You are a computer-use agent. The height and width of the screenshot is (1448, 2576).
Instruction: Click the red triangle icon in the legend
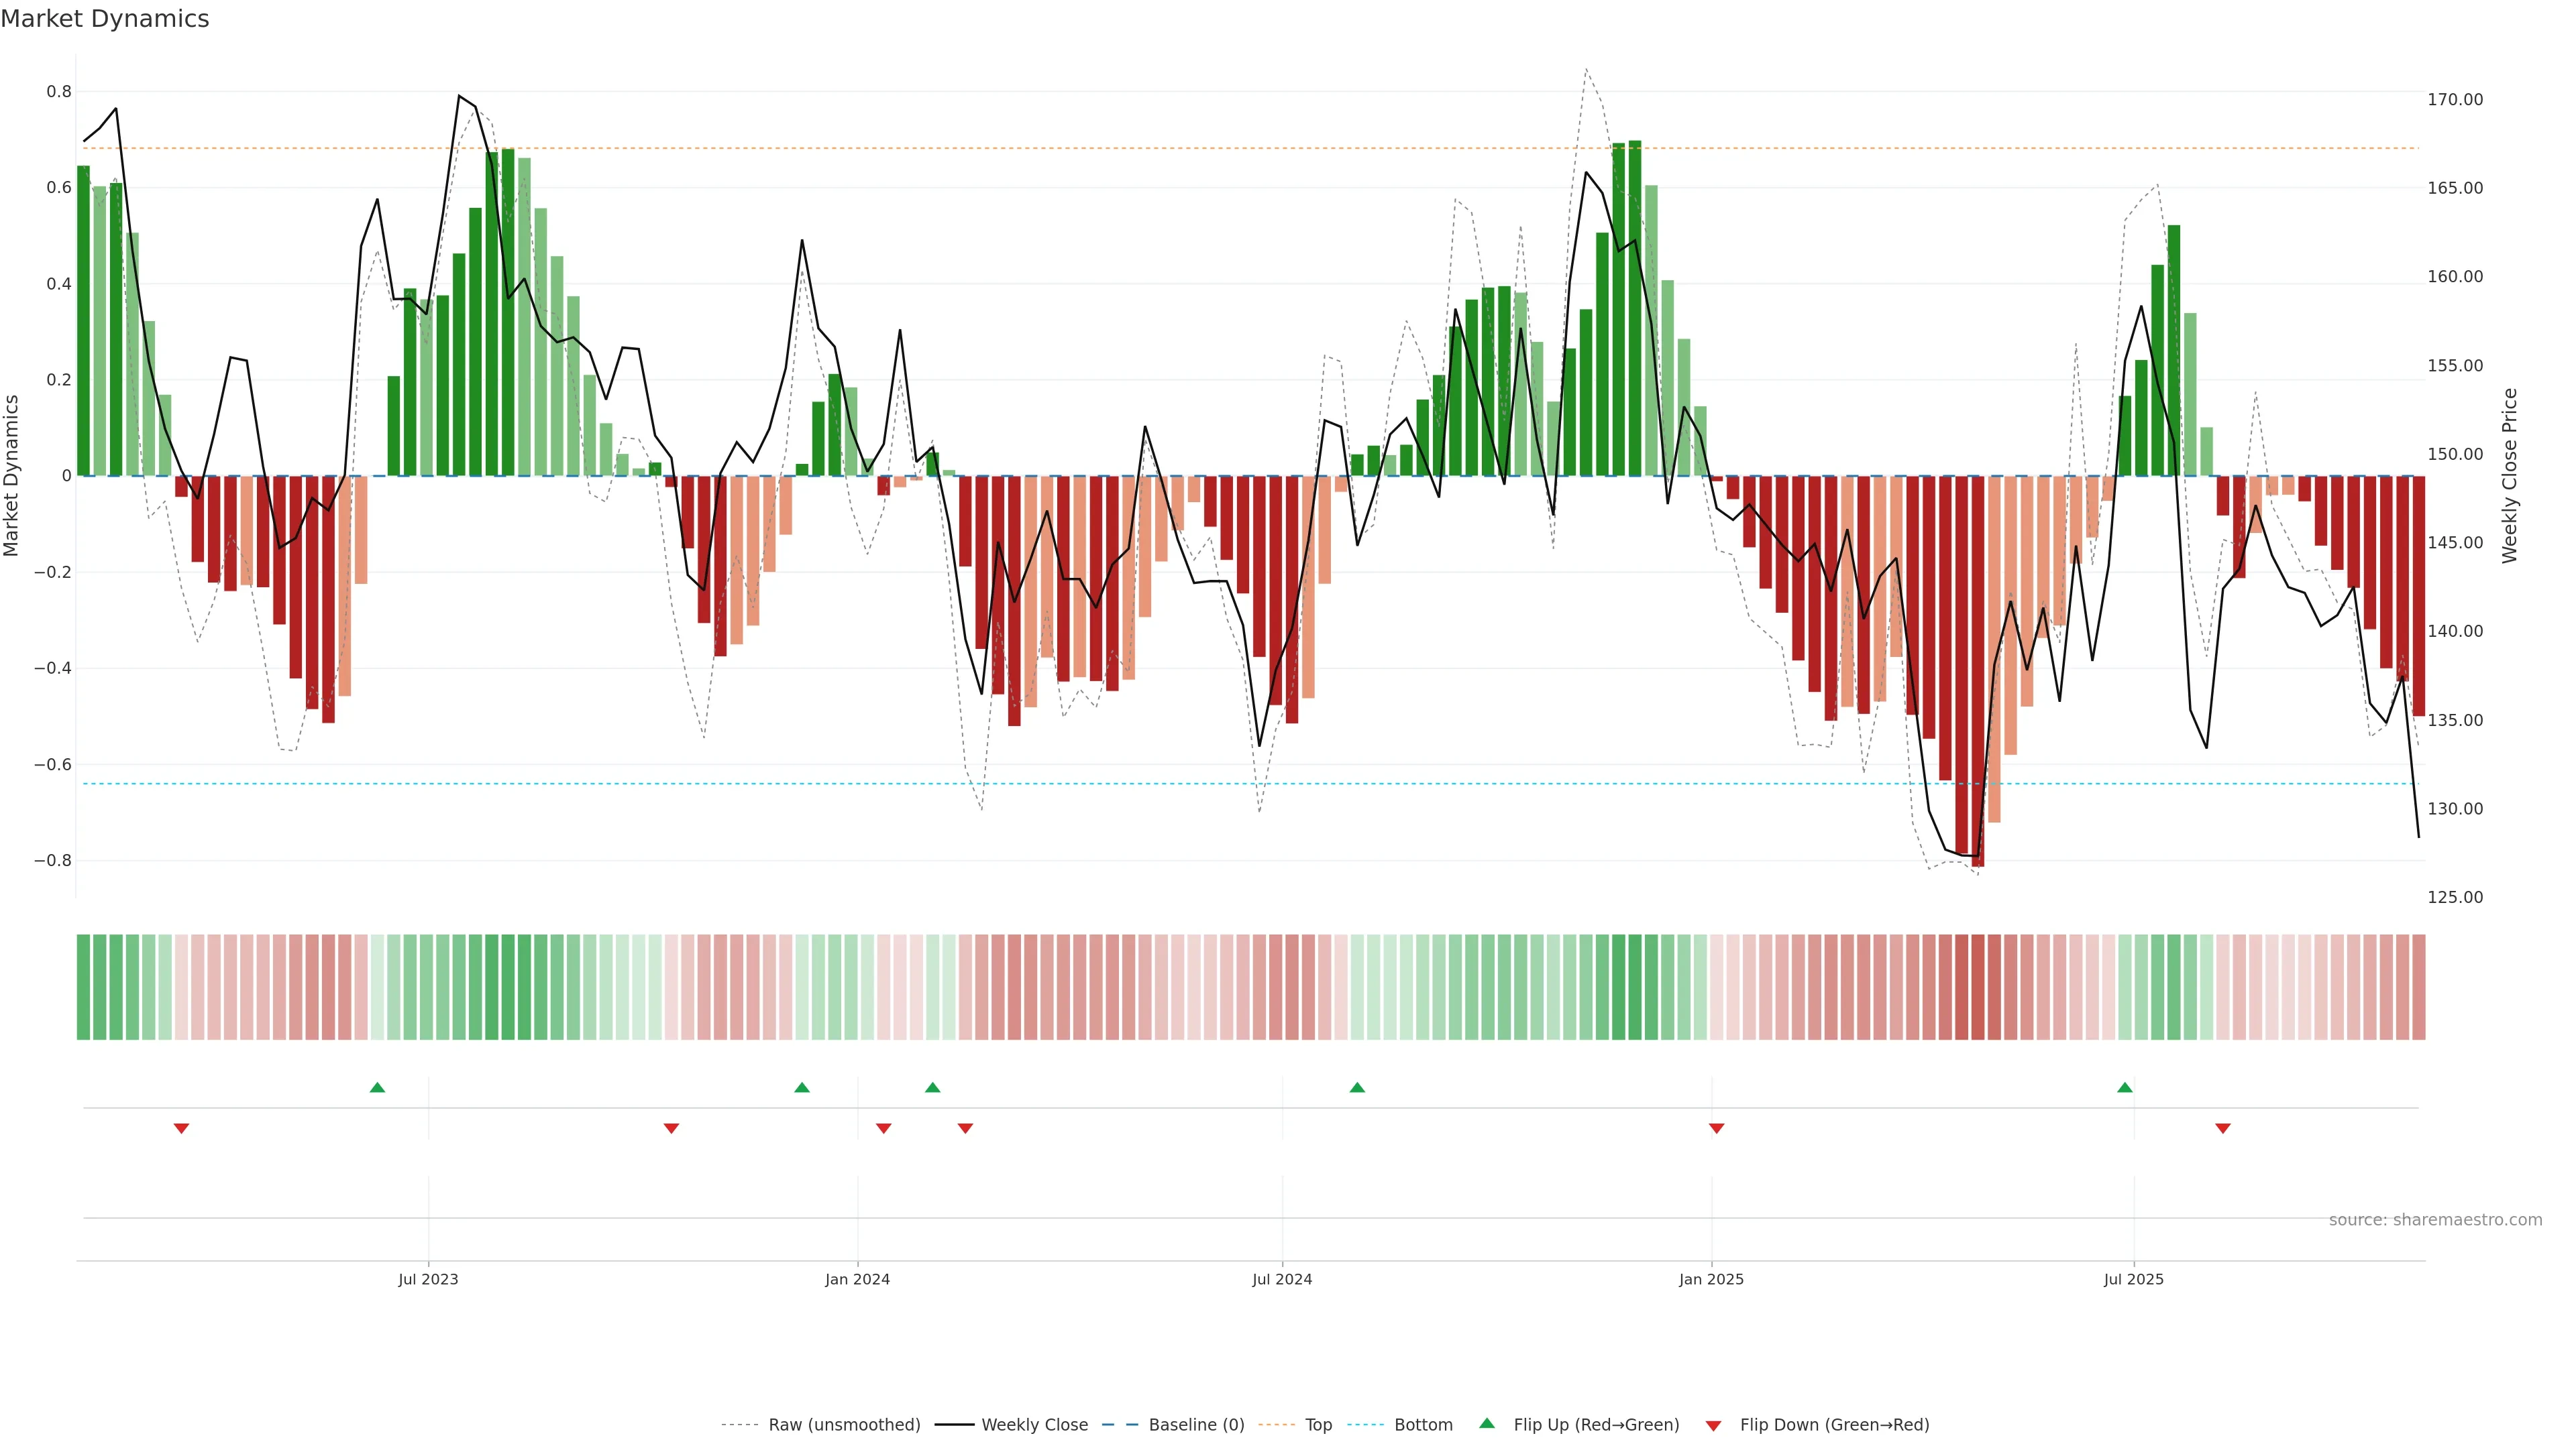(1713, 1426)
